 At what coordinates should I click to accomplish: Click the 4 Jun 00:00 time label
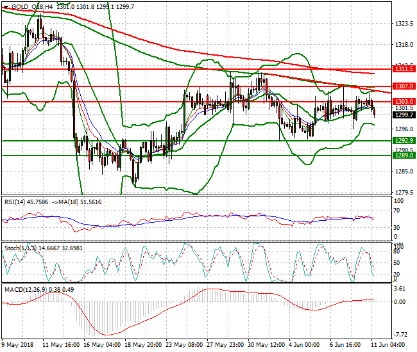pyautogui.click(x=304, y=345)
